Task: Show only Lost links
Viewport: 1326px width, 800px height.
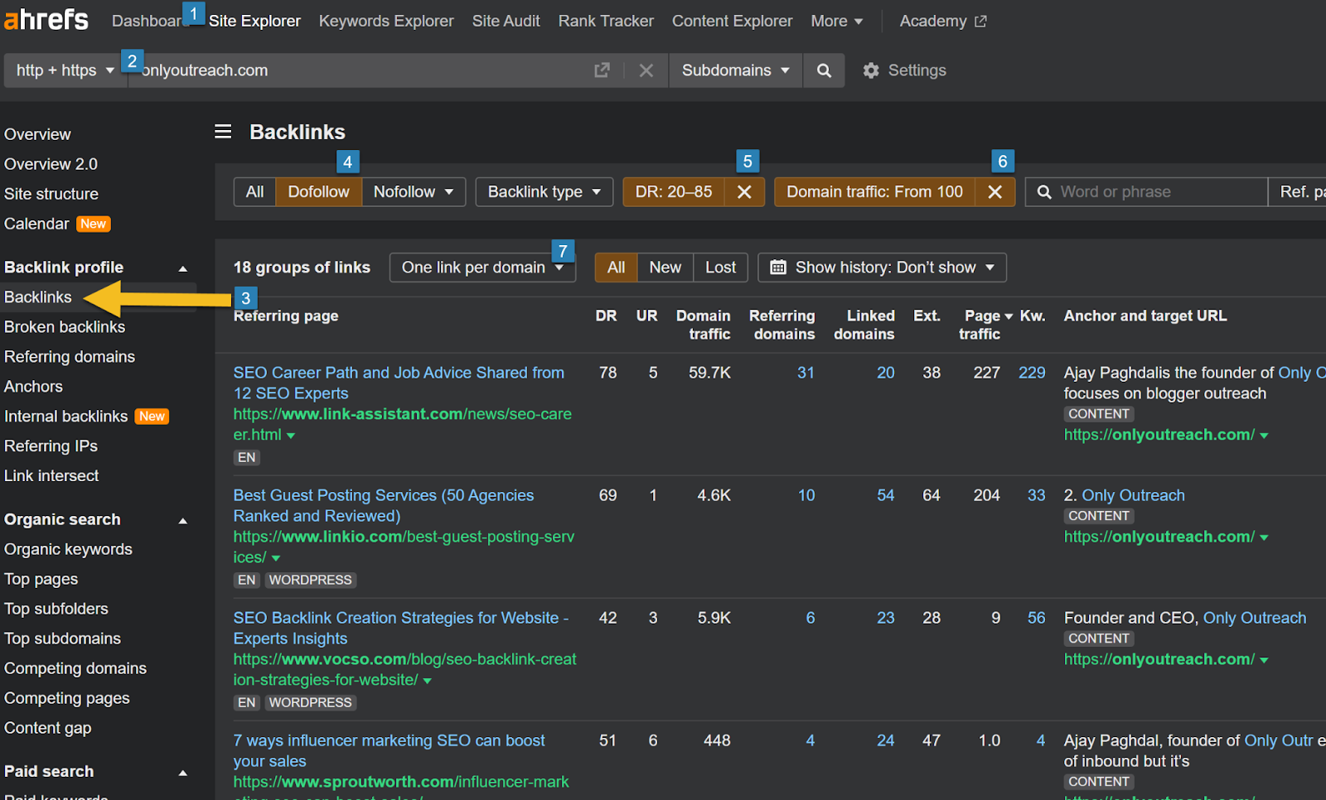Action: coord(720,267)
